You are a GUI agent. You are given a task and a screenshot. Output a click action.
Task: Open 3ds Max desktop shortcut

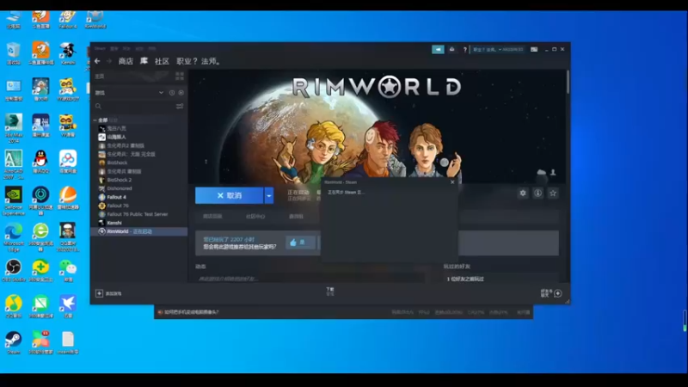point(14,128)
